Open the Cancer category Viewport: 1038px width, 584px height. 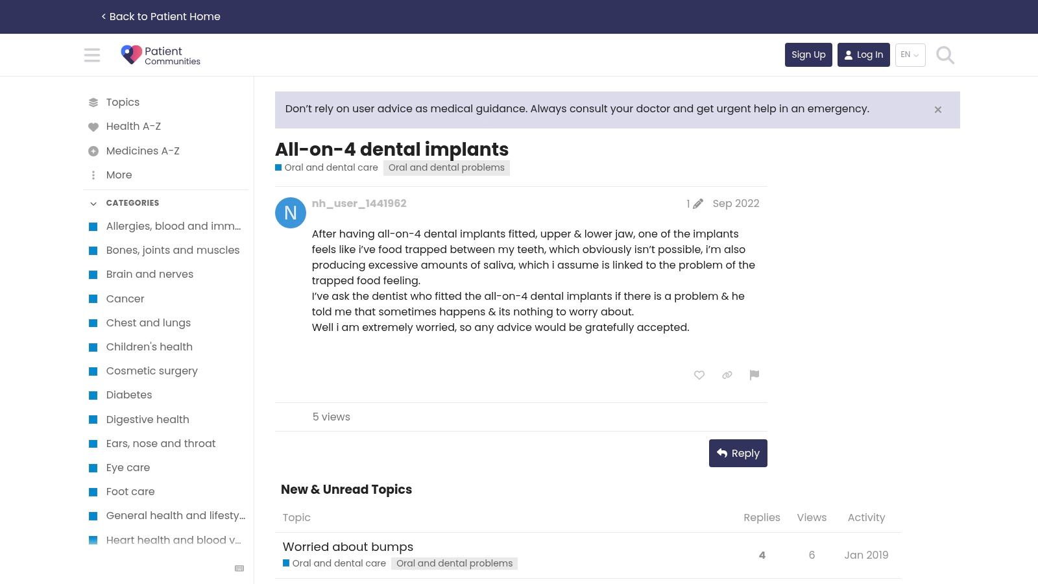pos(125,298)
